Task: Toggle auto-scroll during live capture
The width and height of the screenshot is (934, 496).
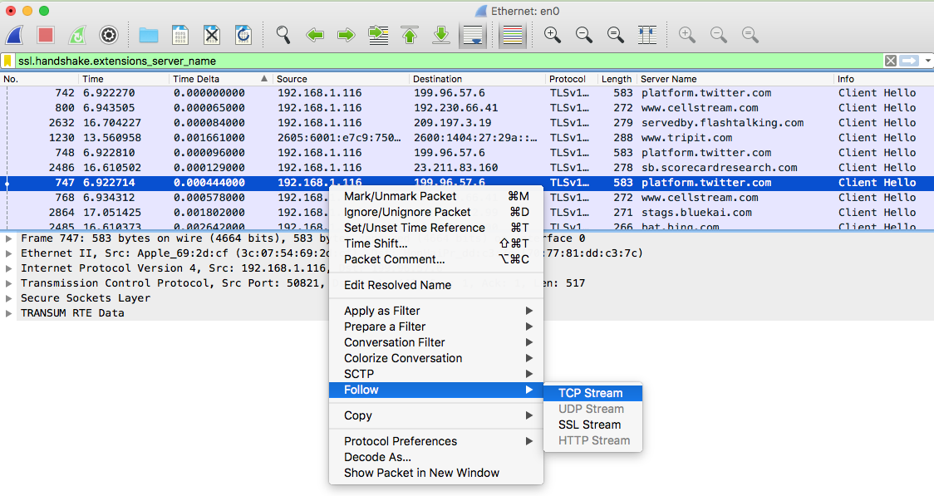Action: (473, 35)
